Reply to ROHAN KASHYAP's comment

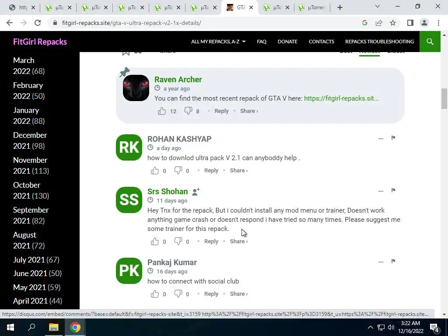pyautogui.click(x=211, y=171)
